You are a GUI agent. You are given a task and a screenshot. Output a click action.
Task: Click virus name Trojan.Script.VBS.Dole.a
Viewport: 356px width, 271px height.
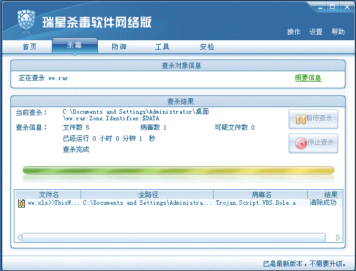[x=255, y=203]
